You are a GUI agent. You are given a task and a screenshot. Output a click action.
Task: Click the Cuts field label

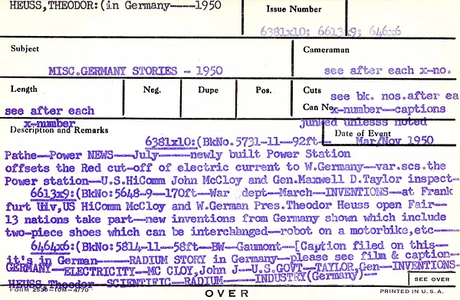[312, 90]
